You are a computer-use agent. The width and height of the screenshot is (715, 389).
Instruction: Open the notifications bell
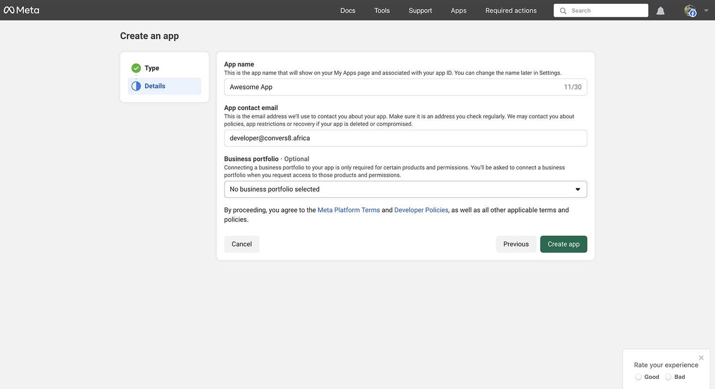(660, 10)
